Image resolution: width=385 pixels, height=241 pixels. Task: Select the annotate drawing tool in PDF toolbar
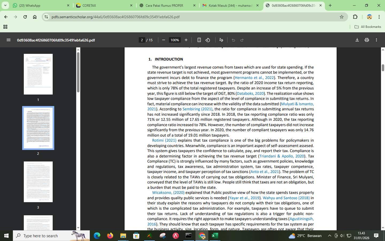(221, 40)
